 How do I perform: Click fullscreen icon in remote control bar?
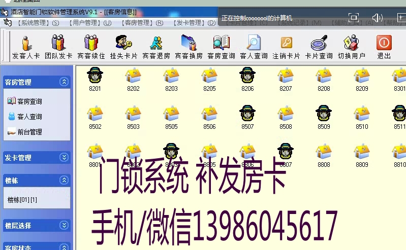[x=354, y=18]
